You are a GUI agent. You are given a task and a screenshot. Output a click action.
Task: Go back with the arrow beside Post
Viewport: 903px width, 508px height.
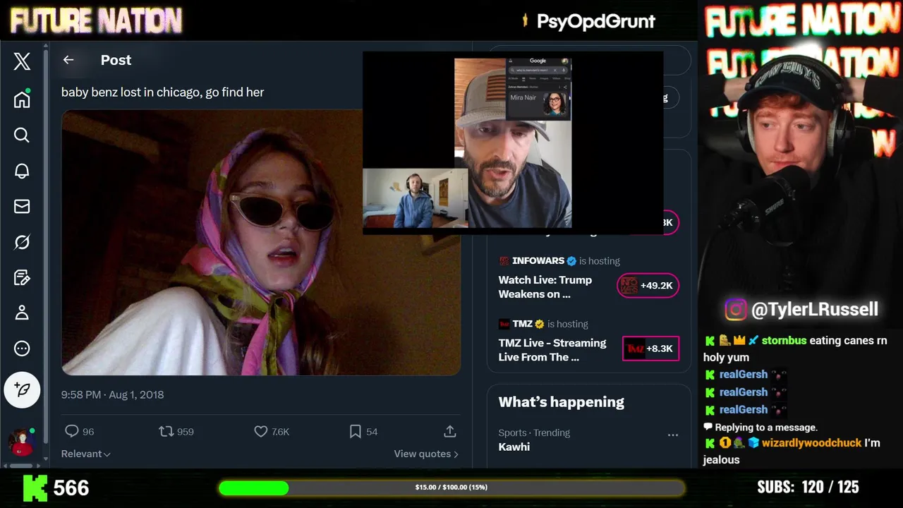(x=68, y=60)
